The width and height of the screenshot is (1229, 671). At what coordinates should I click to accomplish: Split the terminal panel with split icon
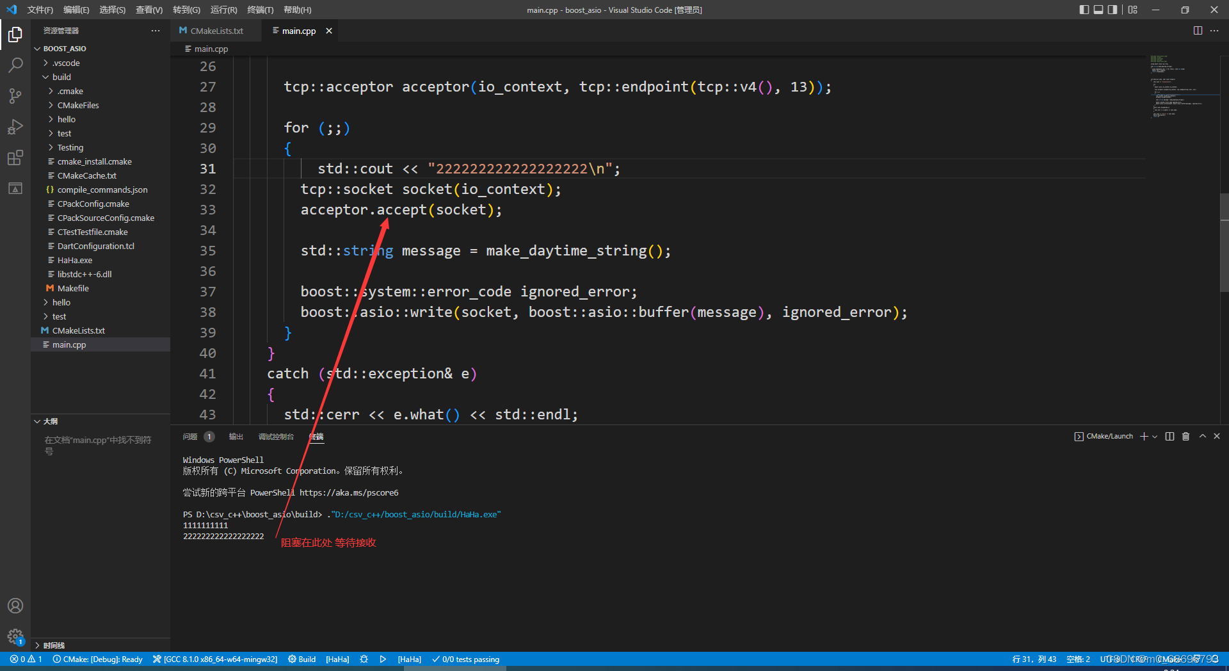[1170, 436]
